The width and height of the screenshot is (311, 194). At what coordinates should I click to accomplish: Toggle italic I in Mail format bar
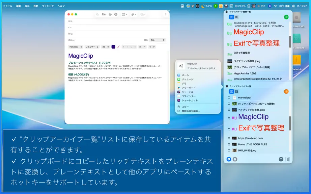click(x=127, y=47)
